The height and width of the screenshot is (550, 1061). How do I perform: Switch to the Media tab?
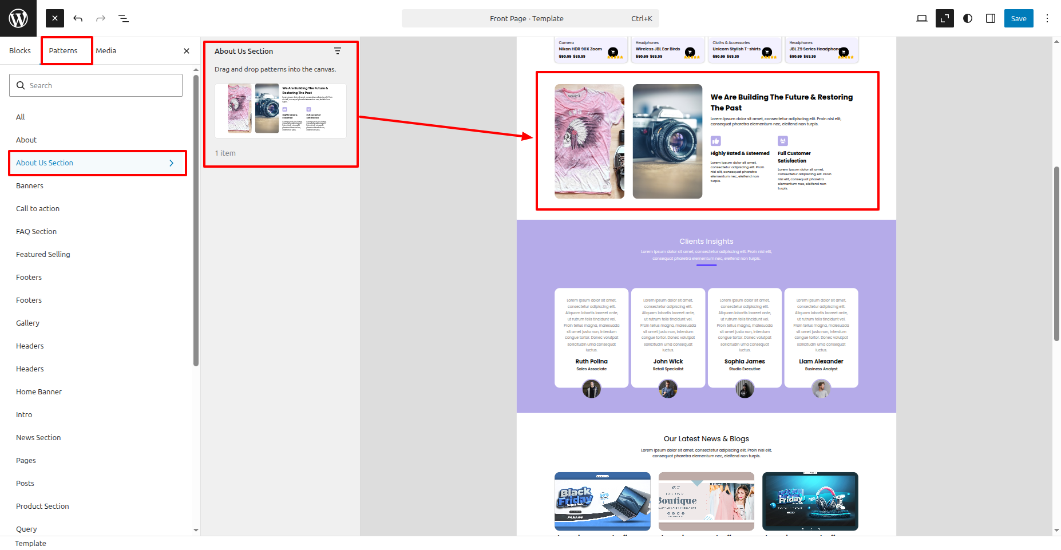(106, 51)
